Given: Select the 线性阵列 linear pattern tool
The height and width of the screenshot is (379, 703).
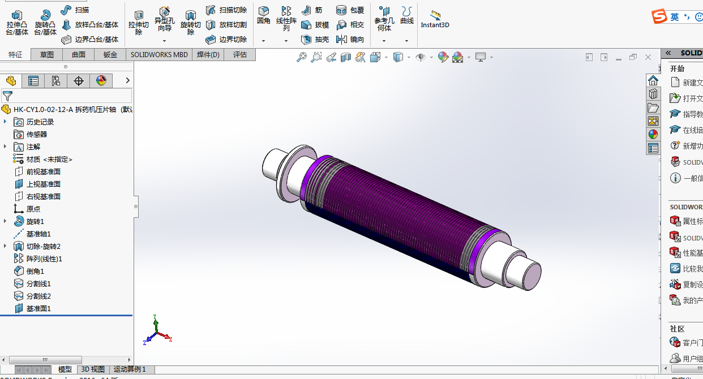Looking at the screenshot, I should click(x=286, y=19).
